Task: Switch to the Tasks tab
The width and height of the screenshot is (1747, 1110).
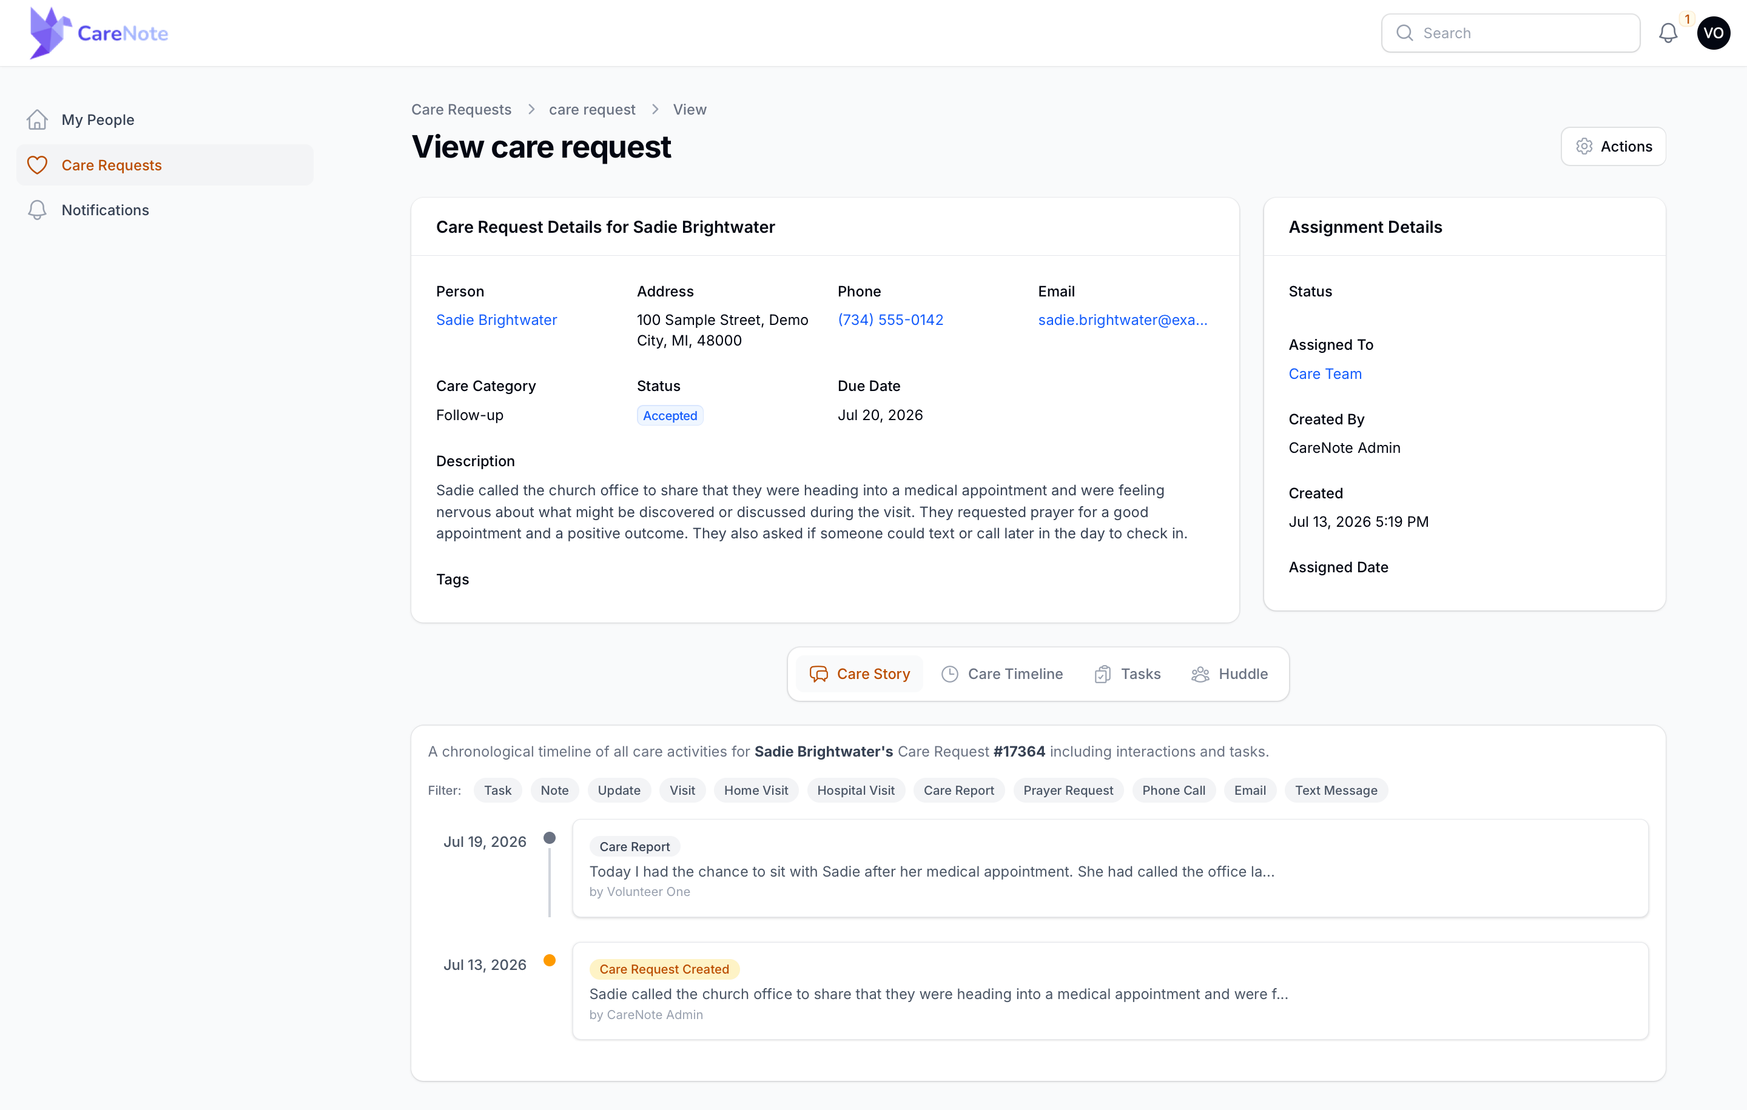Action: [x=1128, y=674]
